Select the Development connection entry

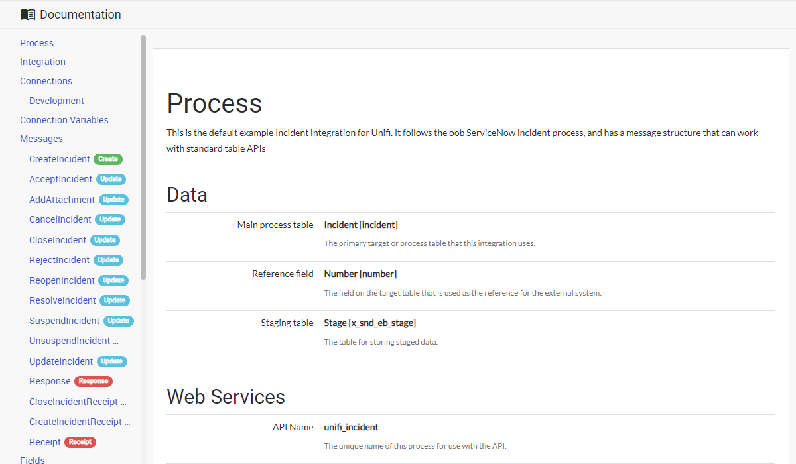tap(56, 101)
